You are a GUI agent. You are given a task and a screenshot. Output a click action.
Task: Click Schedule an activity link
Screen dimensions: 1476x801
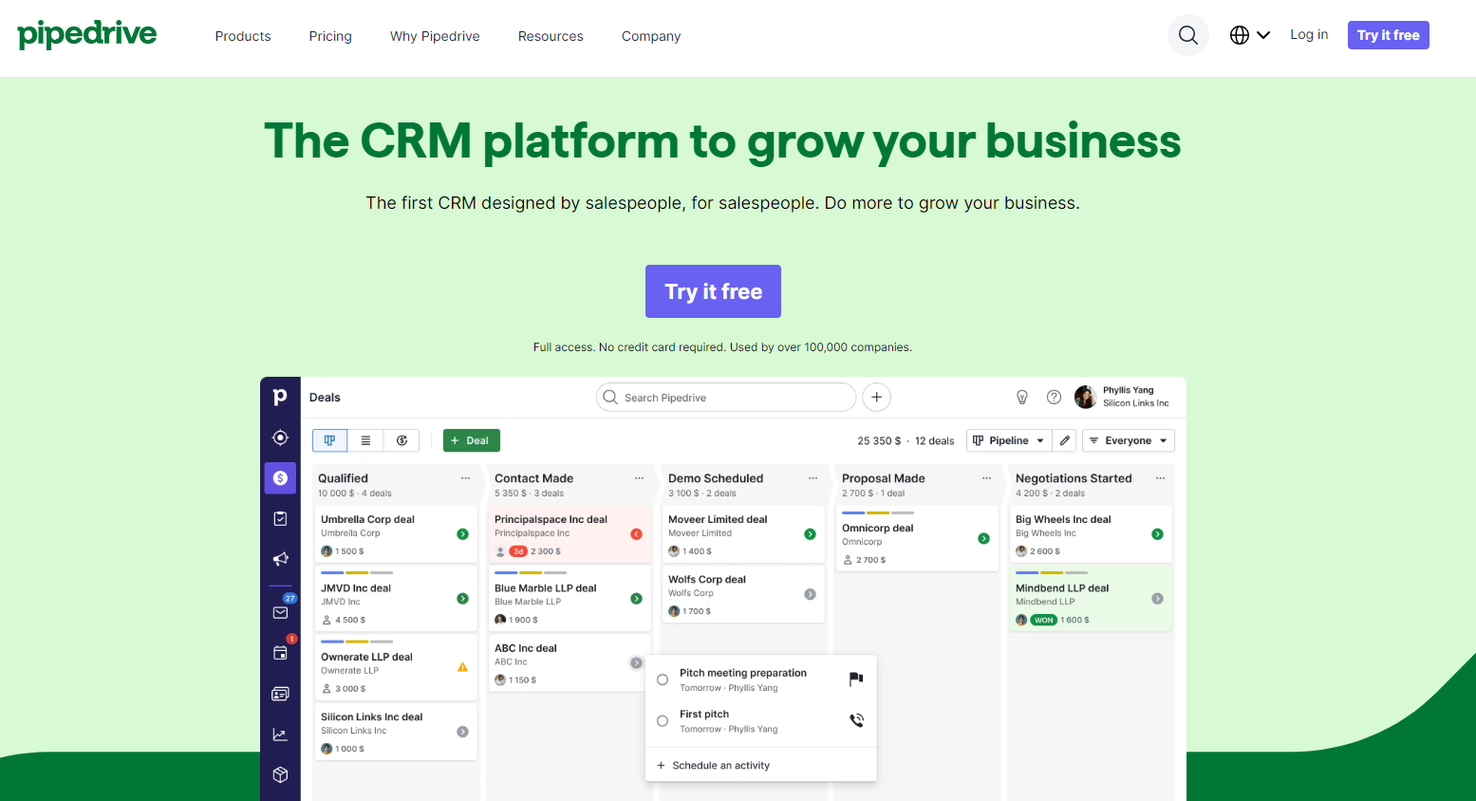pyautogui.click(x=713, y=766)
